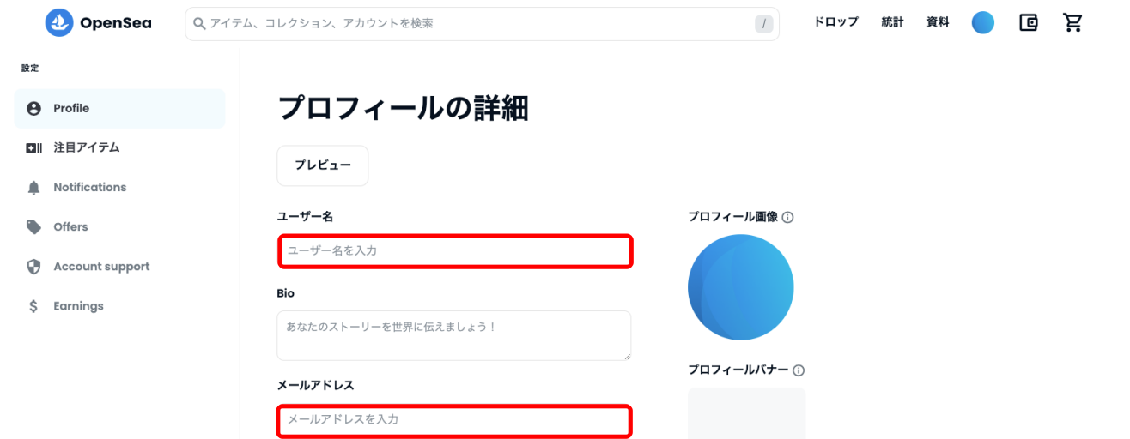Open the wallet icon in header

pos(1029,23)
